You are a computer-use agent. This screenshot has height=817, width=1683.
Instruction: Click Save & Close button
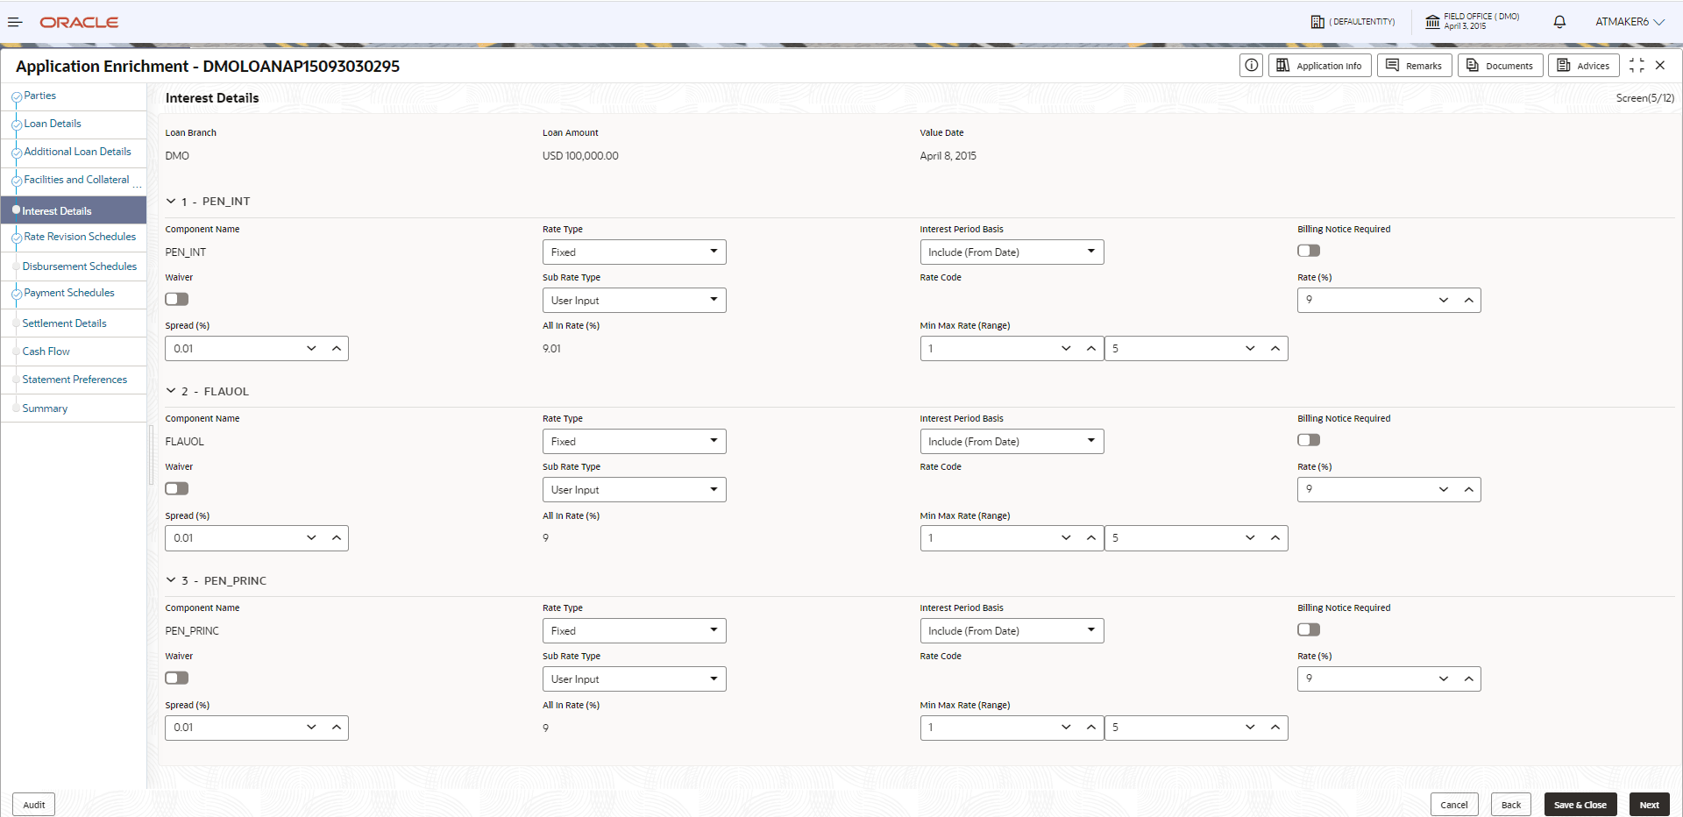point(1580,805)
